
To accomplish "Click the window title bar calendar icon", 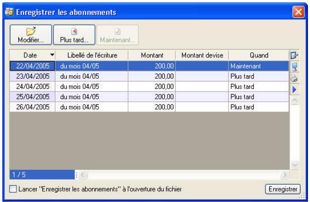I will [x=9, y=12].
